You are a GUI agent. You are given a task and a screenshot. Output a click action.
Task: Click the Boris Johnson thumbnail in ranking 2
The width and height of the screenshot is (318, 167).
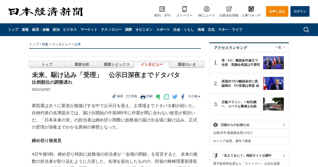click(x=273, y=83)
